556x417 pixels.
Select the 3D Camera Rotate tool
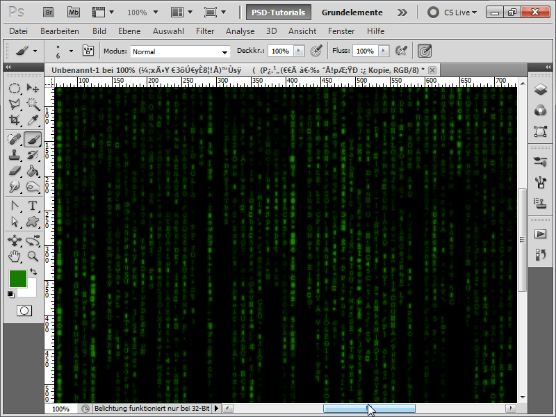pos(33,240)
